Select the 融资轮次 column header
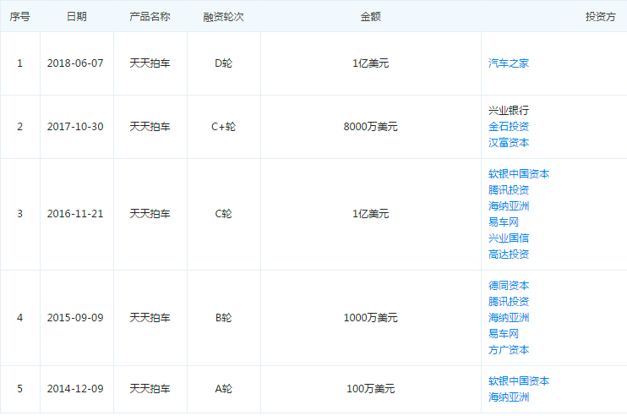 click(223, 17)
